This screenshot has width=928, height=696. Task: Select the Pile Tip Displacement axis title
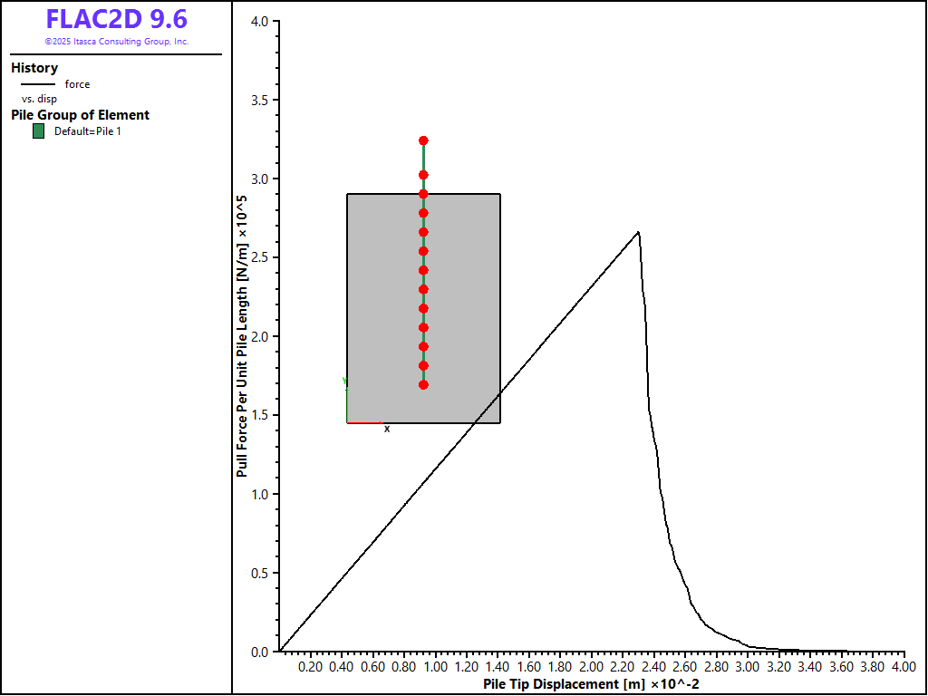(x=591, y=683)
